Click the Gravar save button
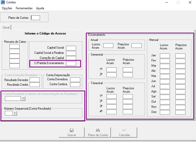The image size is (196, 142). click(x=72, y=132)
